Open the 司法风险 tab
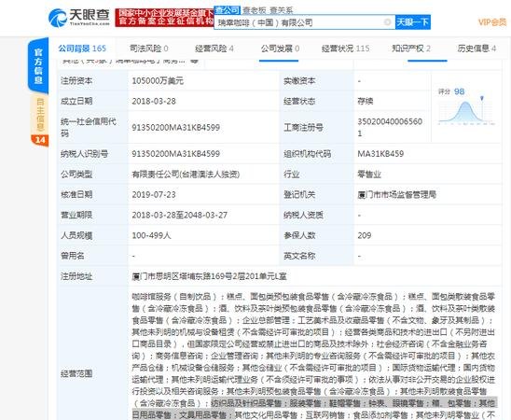 click(148, 49)
